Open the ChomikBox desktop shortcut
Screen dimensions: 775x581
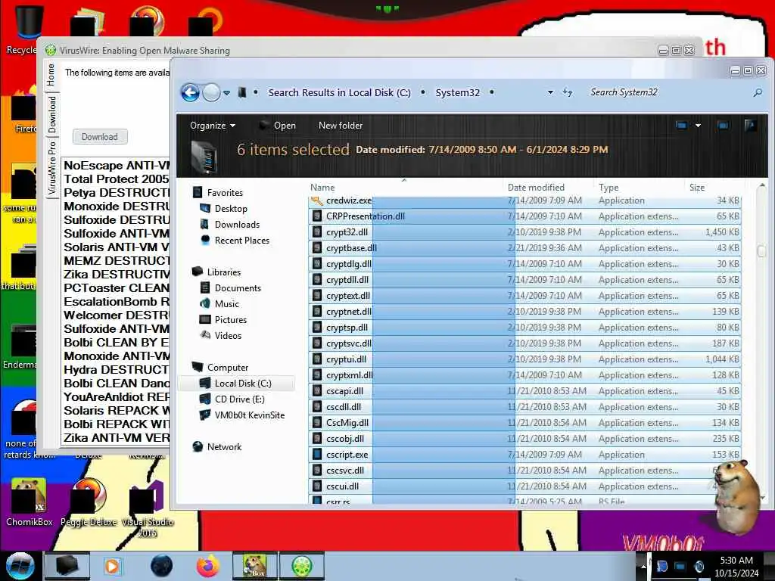tap(29, 503)
